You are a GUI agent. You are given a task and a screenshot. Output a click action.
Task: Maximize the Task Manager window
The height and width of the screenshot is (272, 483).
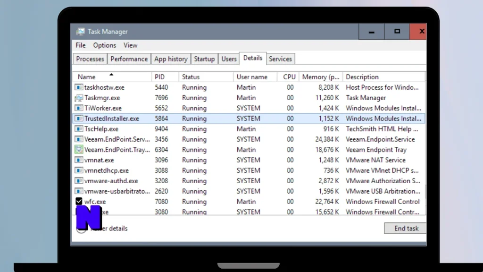pos(397,32)
